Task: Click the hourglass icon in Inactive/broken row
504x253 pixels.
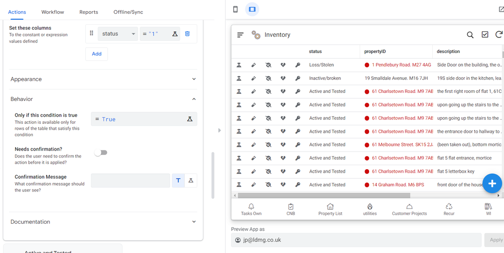Action: coord(239,78)
